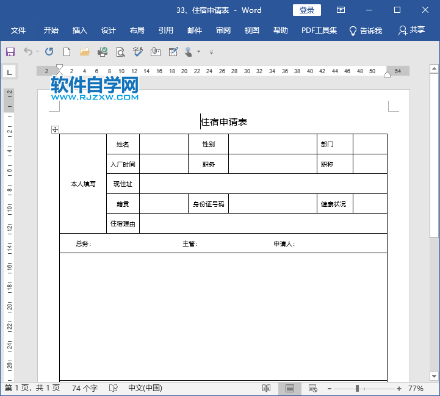Click the 告诉我 search box
Screen dimensions: 440x396
[366, 31]
